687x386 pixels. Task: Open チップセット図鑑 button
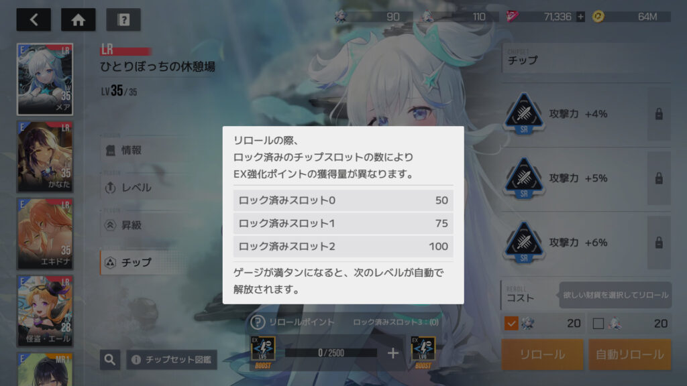click(172, 360)
